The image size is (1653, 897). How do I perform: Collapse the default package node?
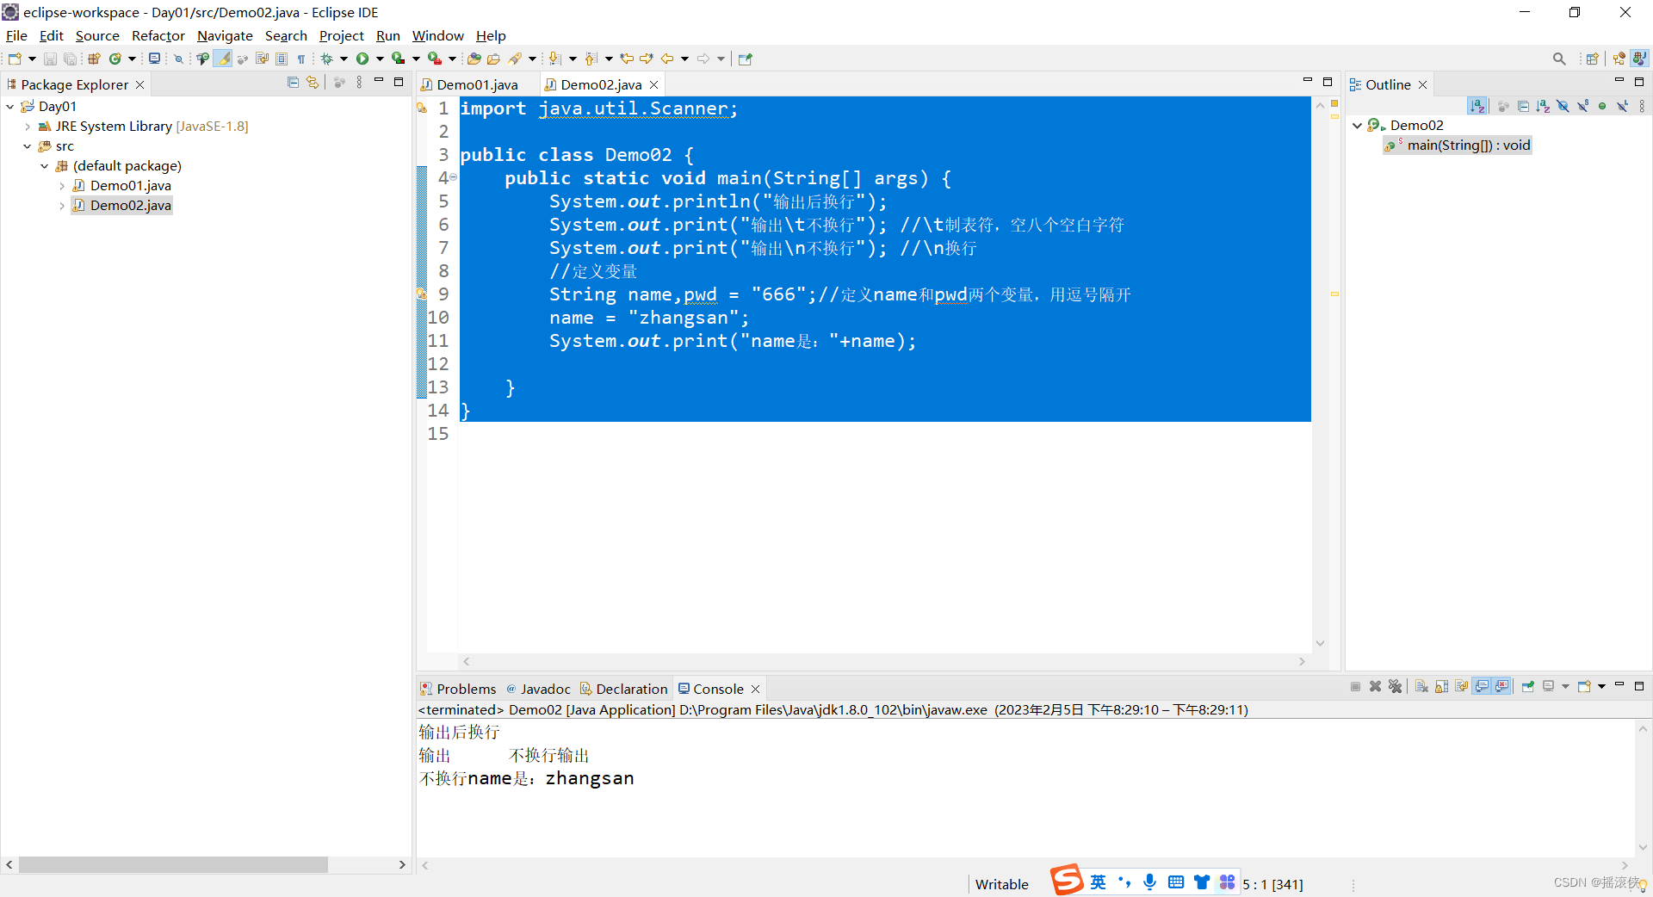[x=45, y=166]
